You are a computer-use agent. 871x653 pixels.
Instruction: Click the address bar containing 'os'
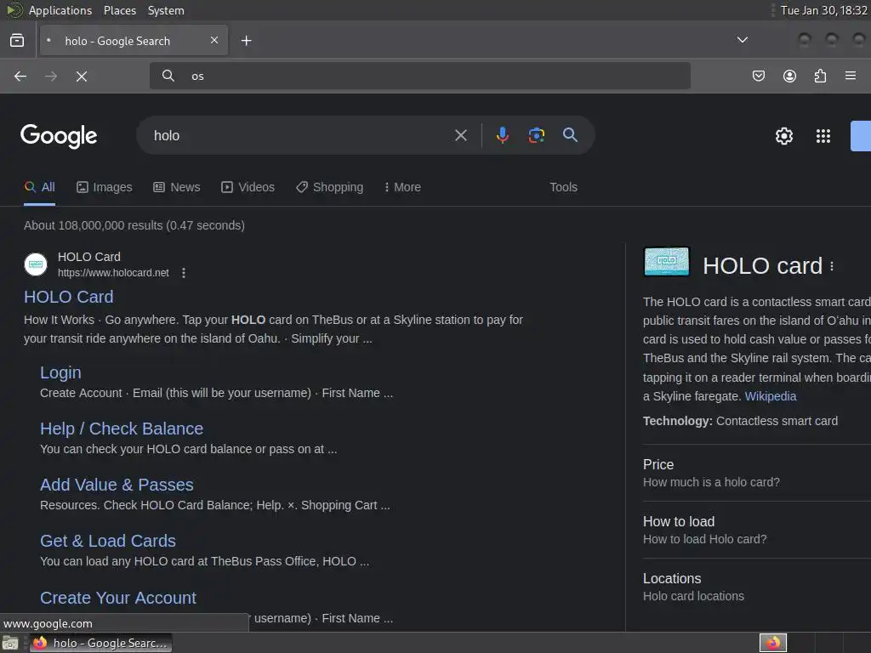pos(420,76)
